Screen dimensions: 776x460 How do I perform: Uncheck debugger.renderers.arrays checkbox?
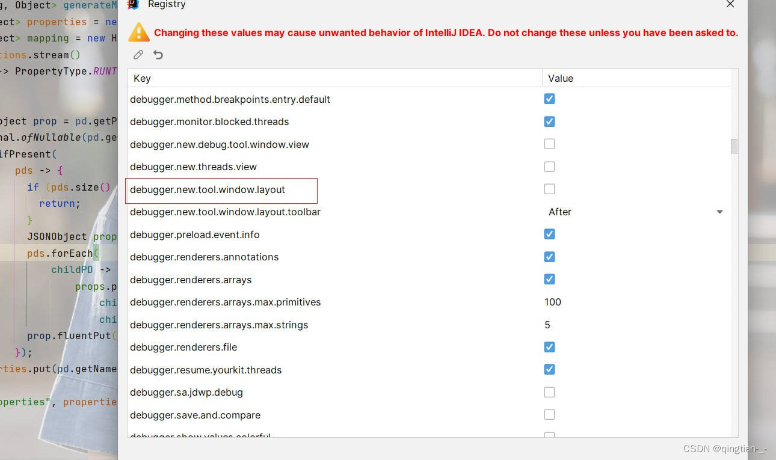(549, 279)
